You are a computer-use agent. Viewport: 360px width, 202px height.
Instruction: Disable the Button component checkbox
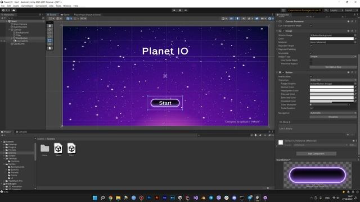tap(283, 72)
